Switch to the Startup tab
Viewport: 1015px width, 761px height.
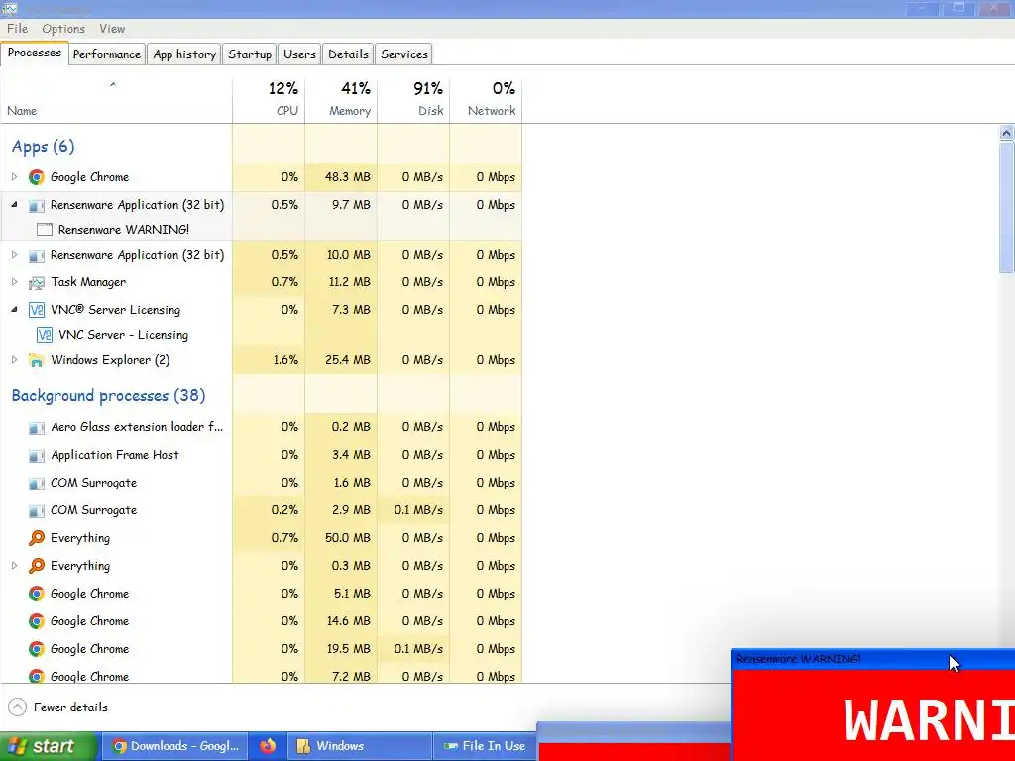[x=250, y=54]
